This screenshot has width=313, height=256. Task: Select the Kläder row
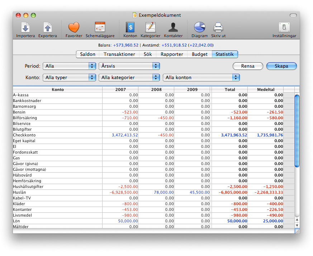(153, 204)
